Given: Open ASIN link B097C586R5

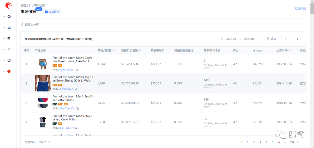Looking at the screenshot, I should 67,89.
